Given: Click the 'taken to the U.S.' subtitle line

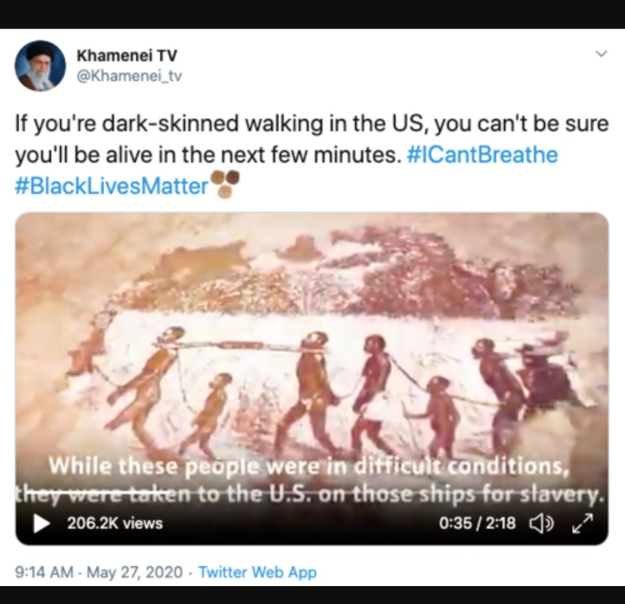Looking at the screenshot, I should (308, 495).
